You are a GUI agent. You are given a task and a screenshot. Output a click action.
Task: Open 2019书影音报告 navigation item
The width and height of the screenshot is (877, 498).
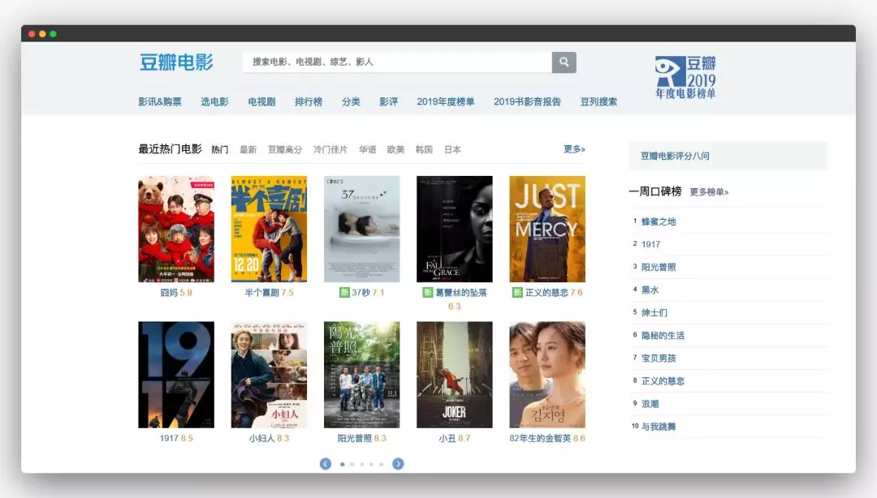pyautogui.click(x=528, y=101)
